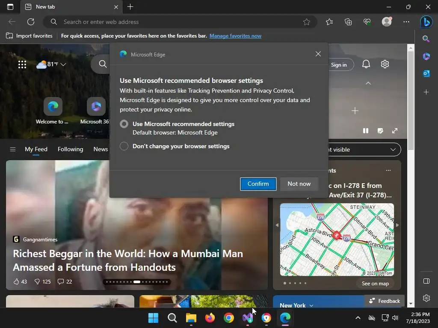Add a quick link with plus
This screenshot has height=328, width=438.
coord(355,111)
